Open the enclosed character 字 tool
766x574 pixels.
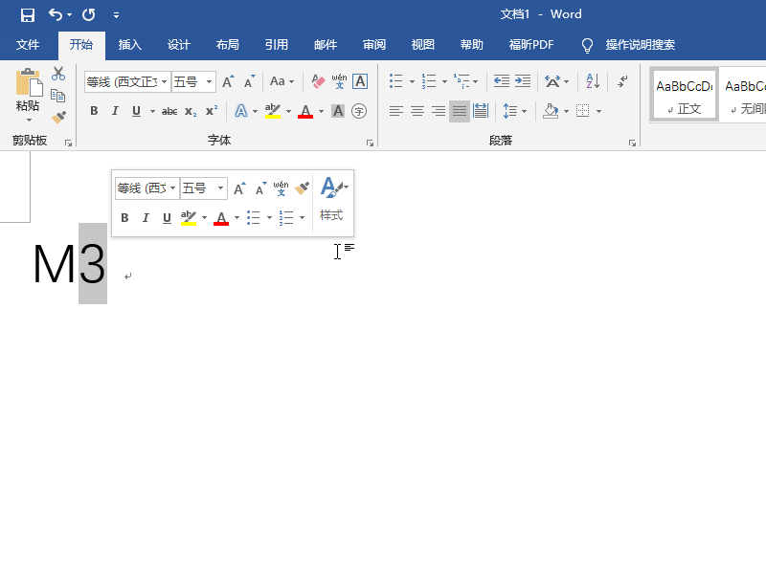(x=359, y=111)
